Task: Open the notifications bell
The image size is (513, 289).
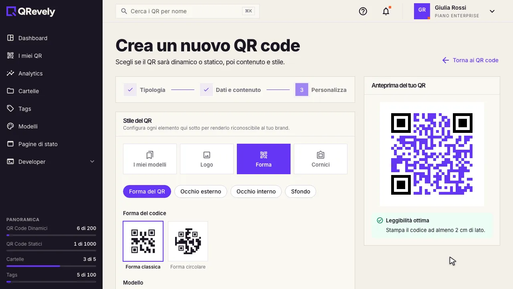Action: tap(386, 11)
